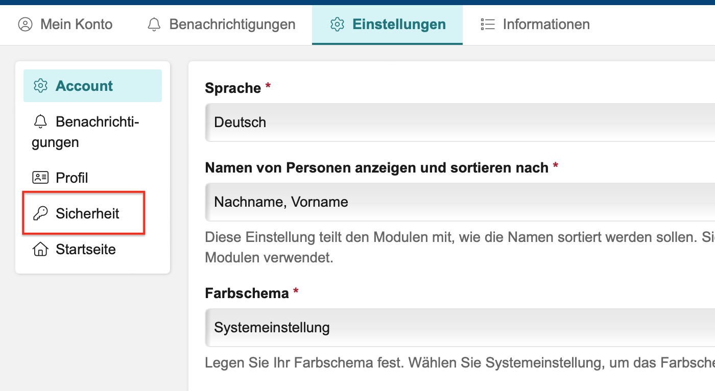Image resolution: width=715 pixels, height=391 pixels.
Task: Open the Informationen tab
Action: [x=535, y=24]
